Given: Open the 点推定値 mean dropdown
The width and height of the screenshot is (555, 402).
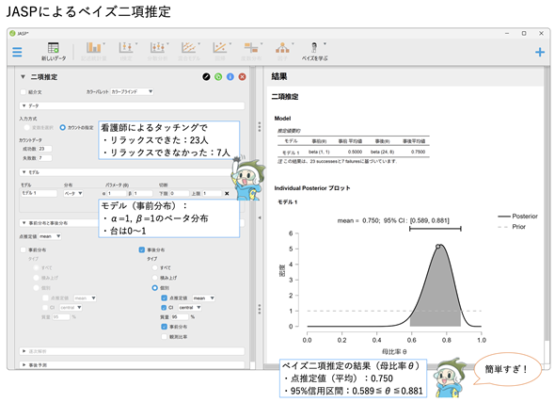Looking at the screenshot, I should point(50,236).
